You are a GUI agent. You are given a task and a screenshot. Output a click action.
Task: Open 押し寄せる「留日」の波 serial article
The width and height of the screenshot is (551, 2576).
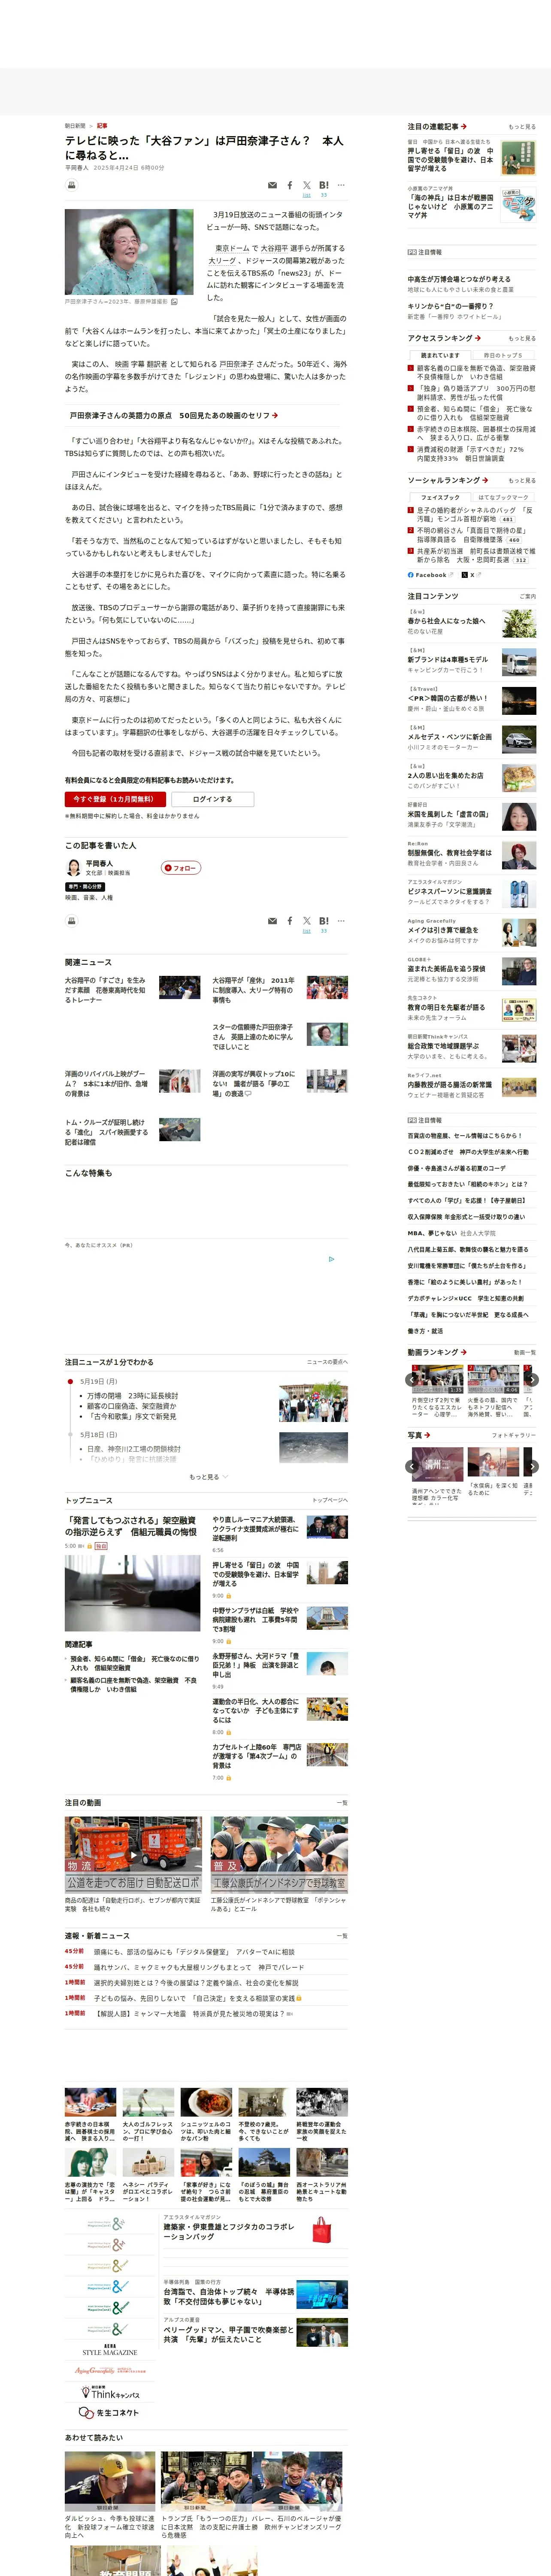coord(450,160)
